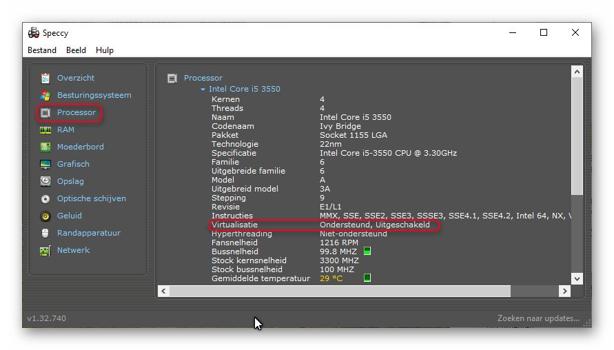
Task: Click the Geluid speaker icon
Action: pos(45,216)
